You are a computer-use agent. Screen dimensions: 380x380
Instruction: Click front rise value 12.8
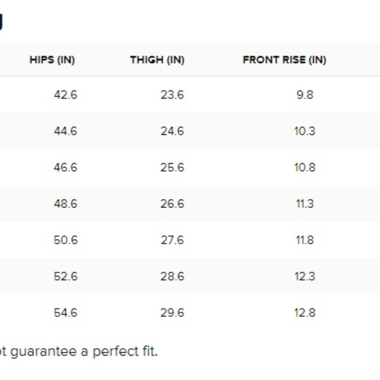(x=305, y=313)
